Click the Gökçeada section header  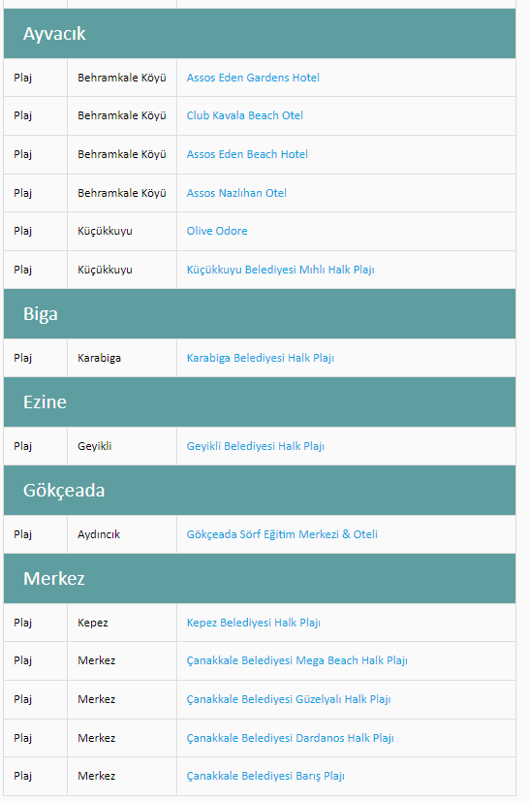pyautogui.click(x=260, y=491)
